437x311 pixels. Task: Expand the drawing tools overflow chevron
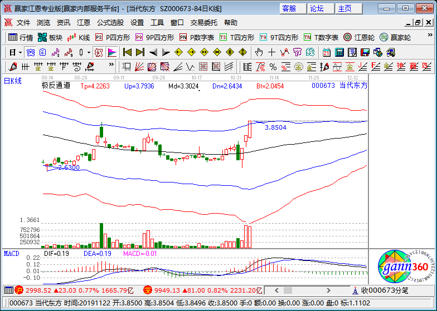pyautogui.click(x=111, y=65)
